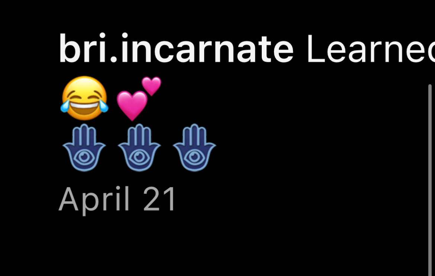Click the bri part of the username

pos(83,49)
